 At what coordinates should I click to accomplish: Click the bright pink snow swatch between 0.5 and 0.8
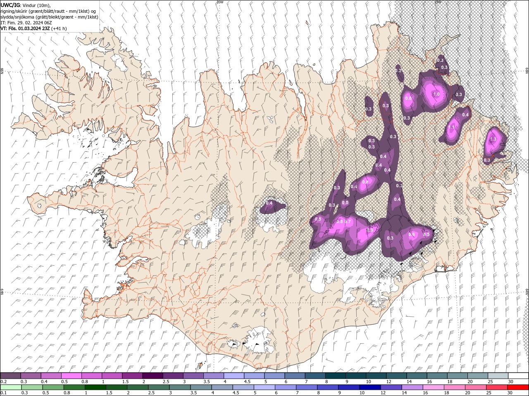[x=71, y=376]
